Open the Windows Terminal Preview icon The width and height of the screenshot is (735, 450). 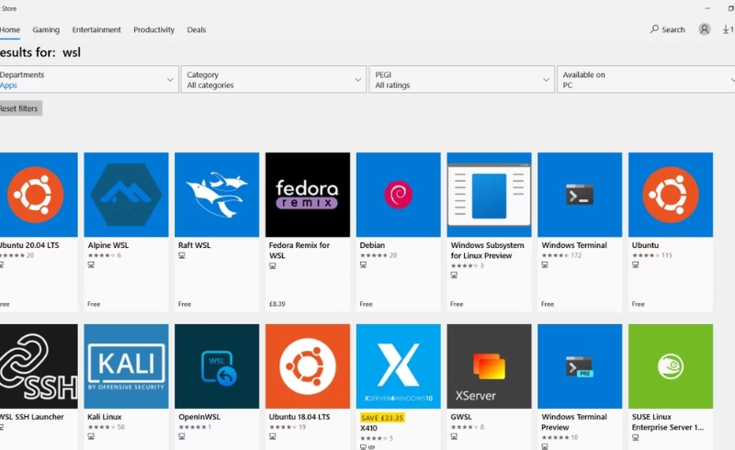pyautogui.click(x=580, y=366)
